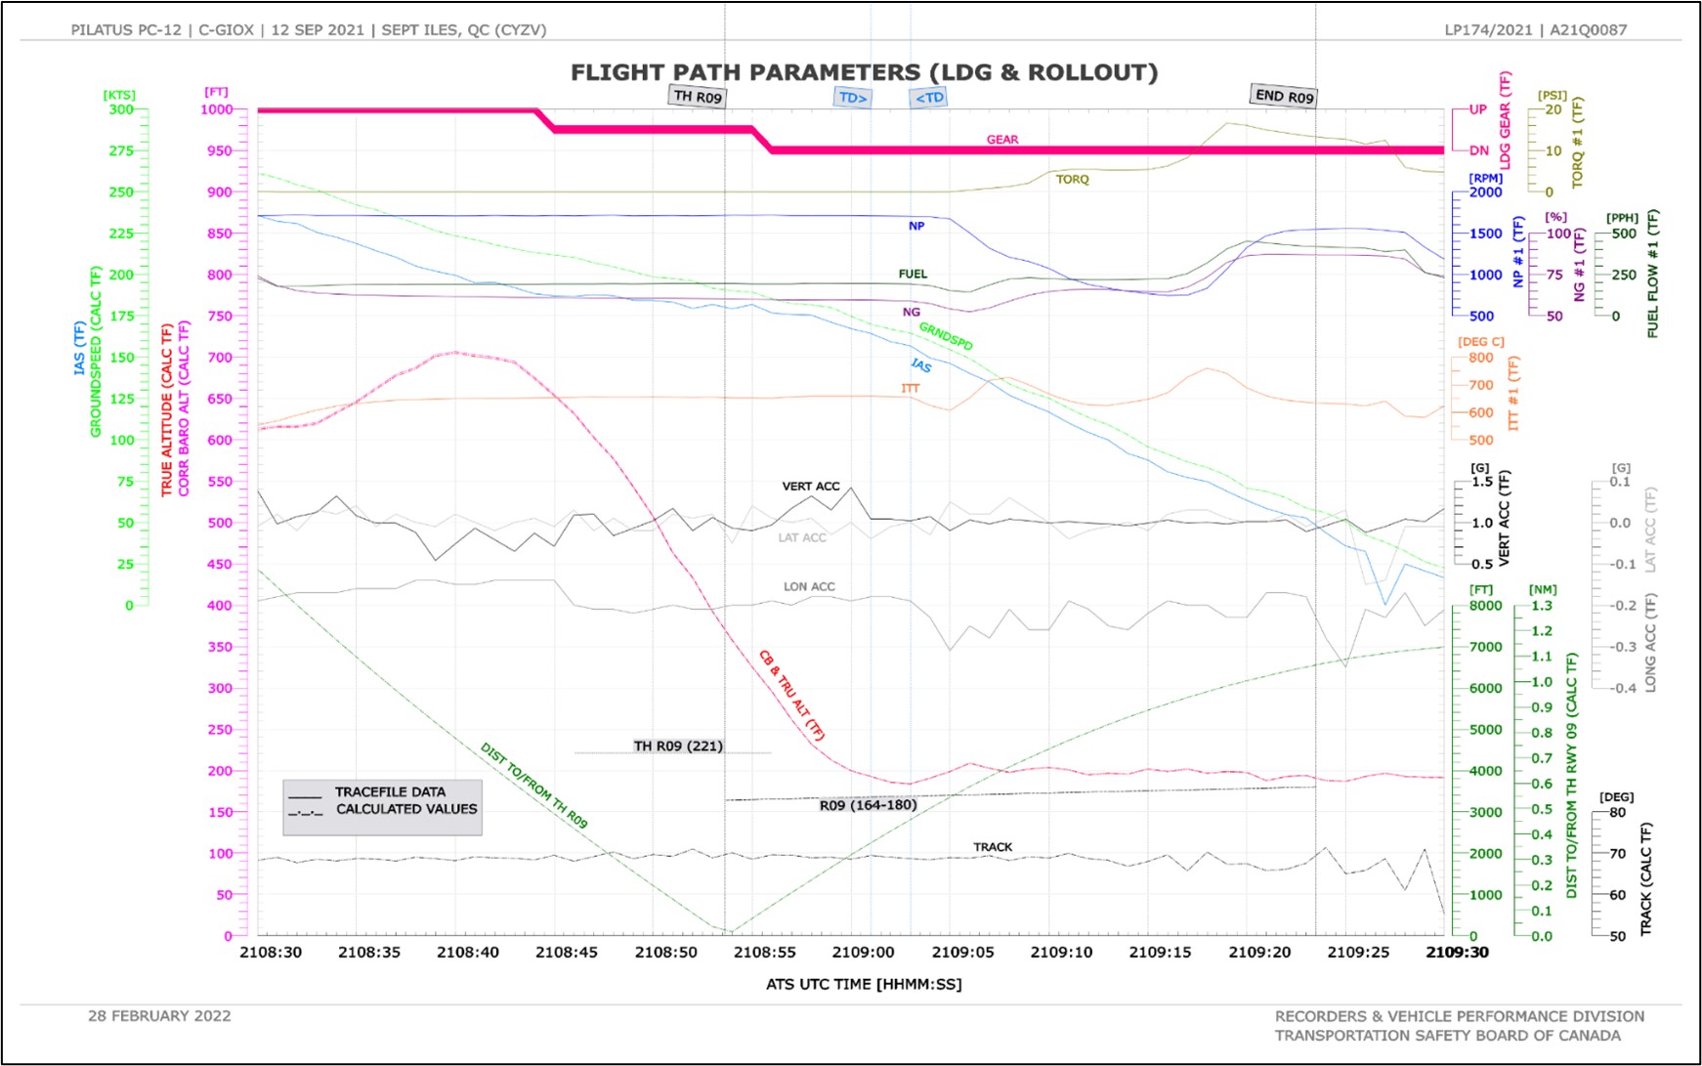The height and width of the screenshot is (1066, 1702).
Task: Click the TH R09 (221) elevation label
Action: pyautogui.click(x=678, y=746)
